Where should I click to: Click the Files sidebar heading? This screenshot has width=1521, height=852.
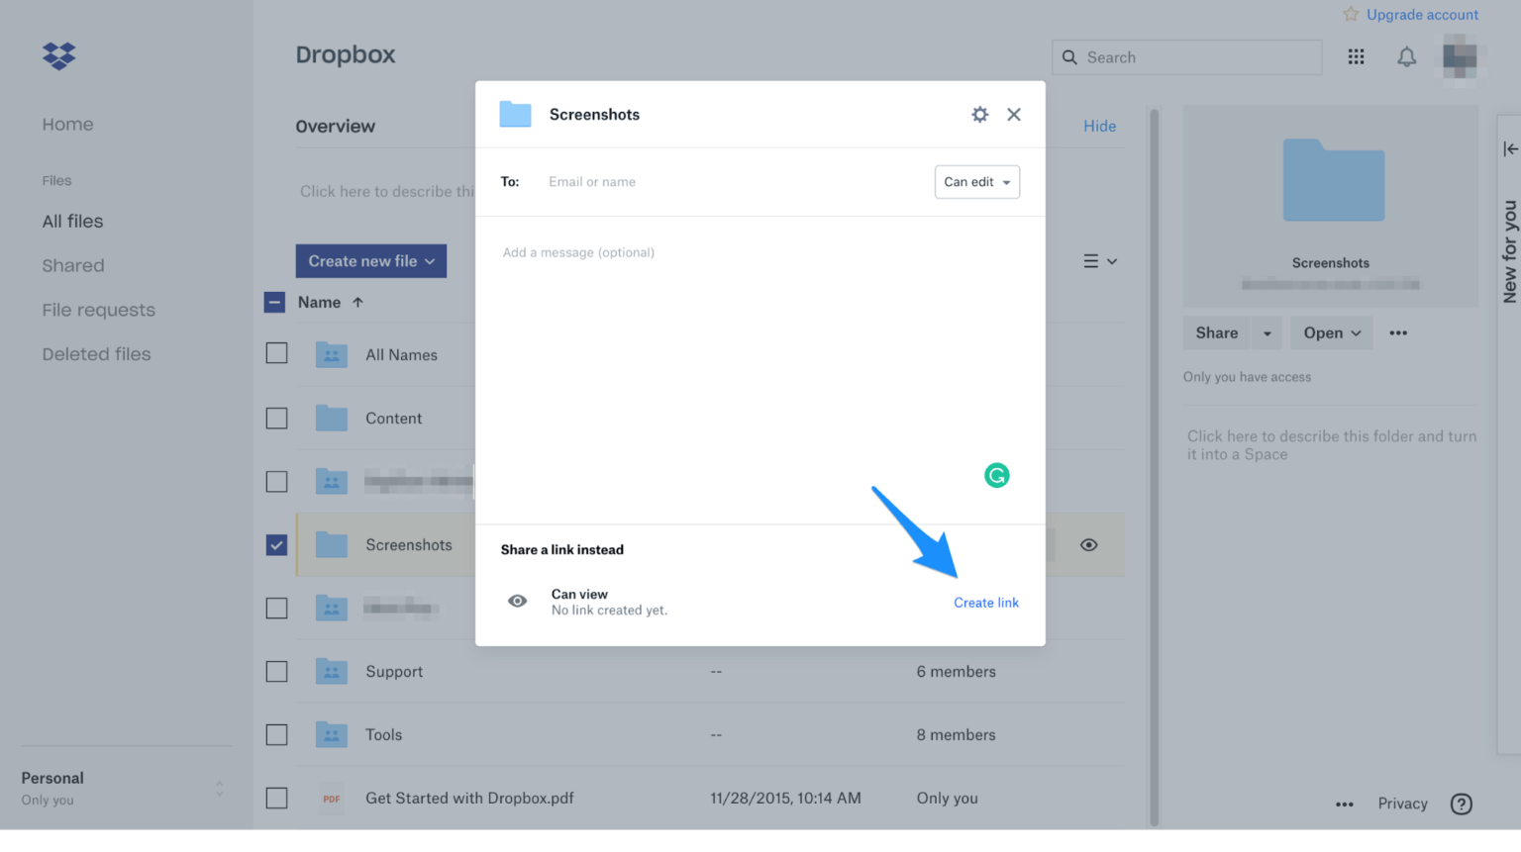57,181
